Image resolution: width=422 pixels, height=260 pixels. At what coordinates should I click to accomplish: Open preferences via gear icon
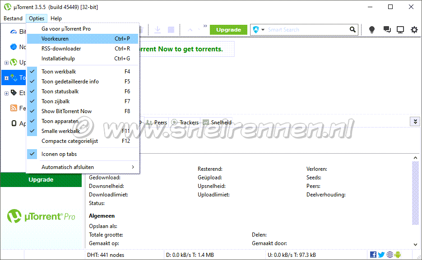pos(414,30)
